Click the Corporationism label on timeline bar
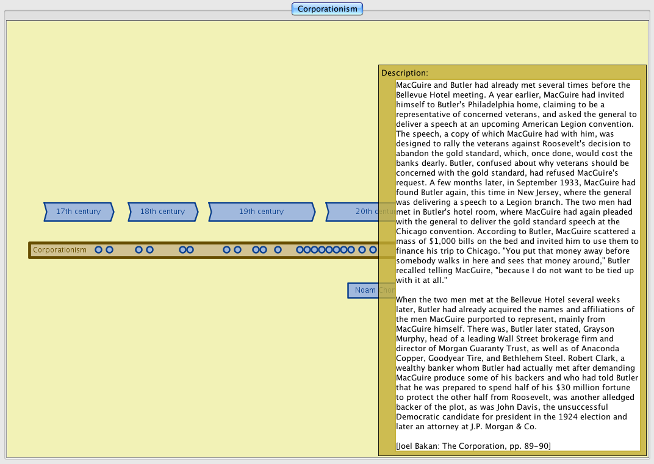This screenshot has width=654, height=464. [60, 250]
